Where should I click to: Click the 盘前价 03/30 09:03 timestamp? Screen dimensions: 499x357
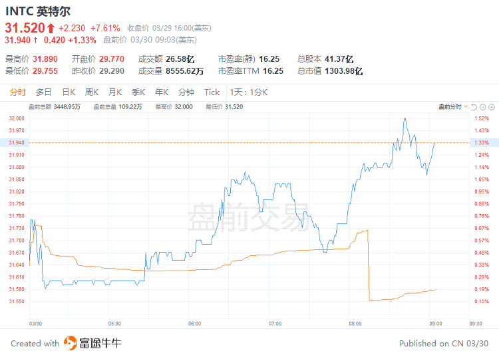point(150,40)
